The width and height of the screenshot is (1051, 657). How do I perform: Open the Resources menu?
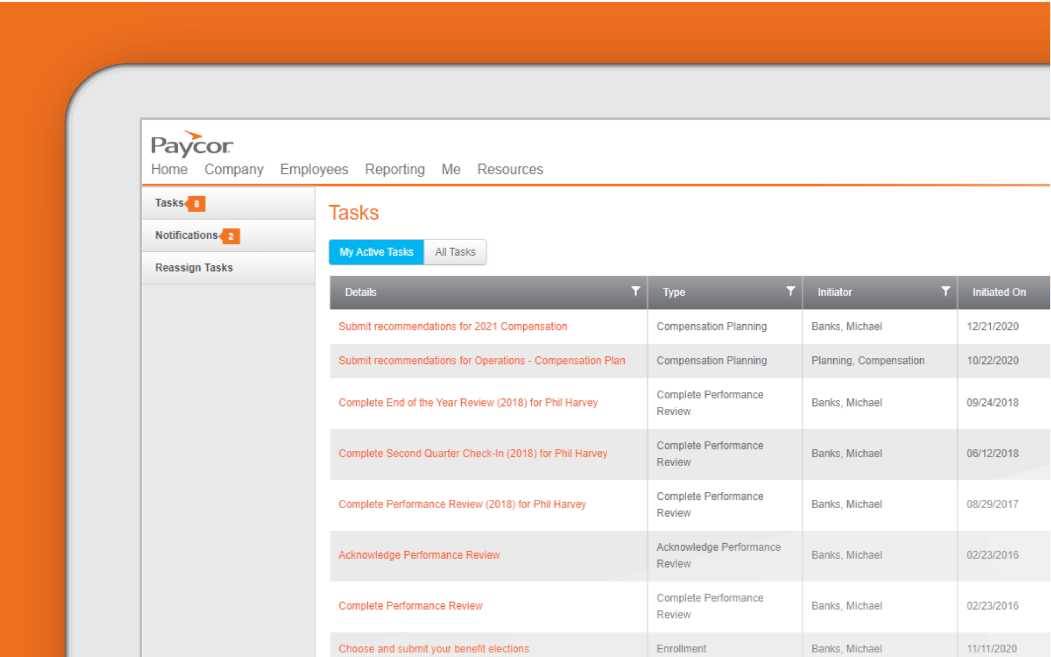point(510,169)
